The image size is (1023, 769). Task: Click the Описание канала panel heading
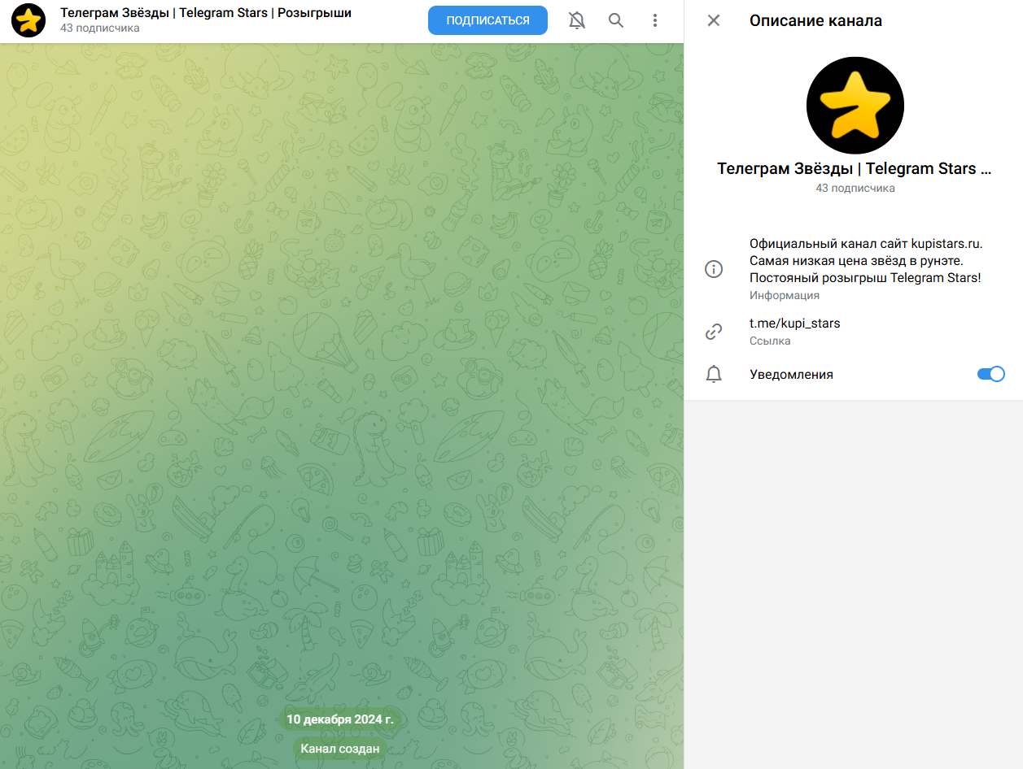pos(815,20)
